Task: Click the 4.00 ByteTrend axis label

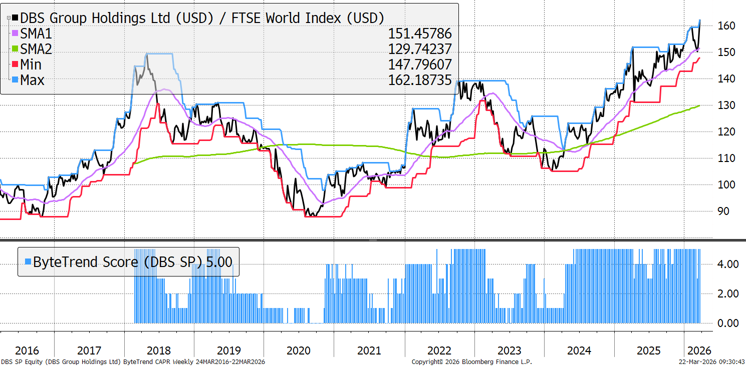Action: 725,264
